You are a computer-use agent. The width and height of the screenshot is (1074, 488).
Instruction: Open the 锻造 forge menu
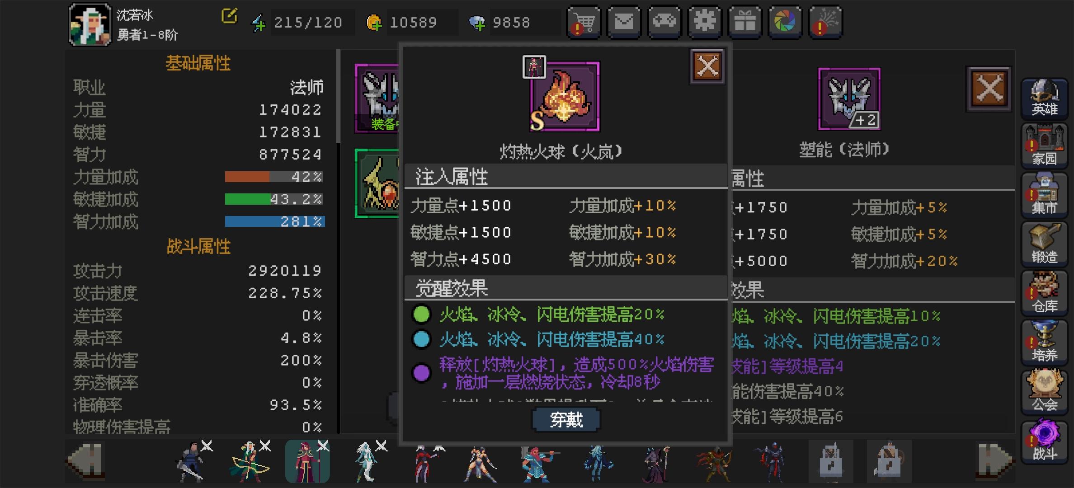coord(1044,244)
